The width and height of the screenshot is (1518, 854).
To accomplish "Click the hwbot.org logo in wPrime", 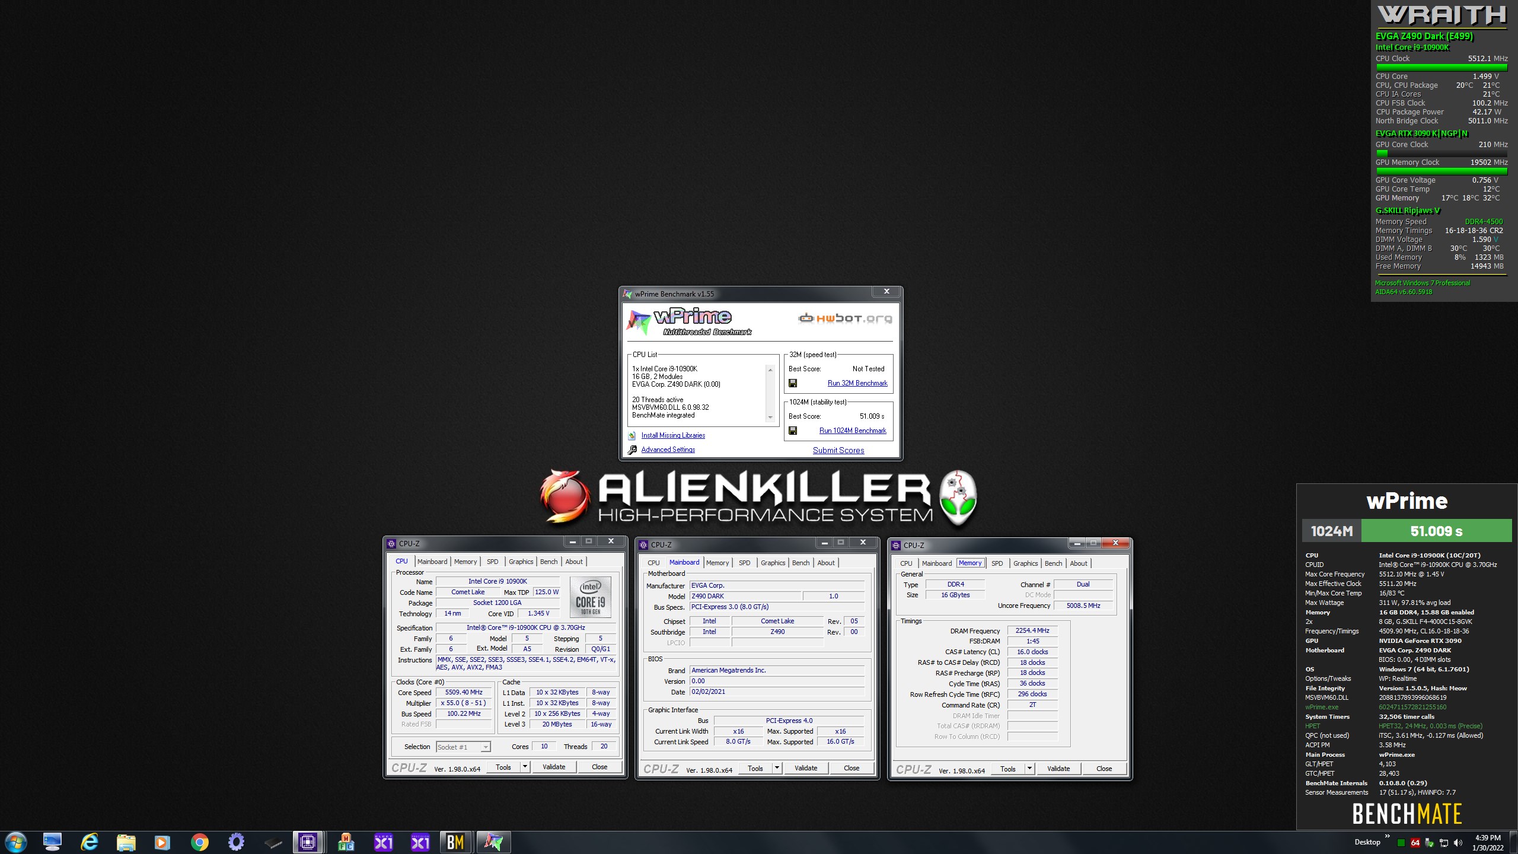I will pos(845,318).
